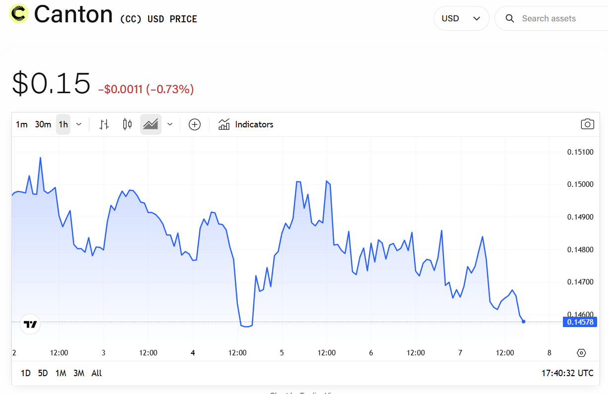Click date label 3 on time axis
The height and width of the screenshot is (394, 608).
[x=104, y=353]
